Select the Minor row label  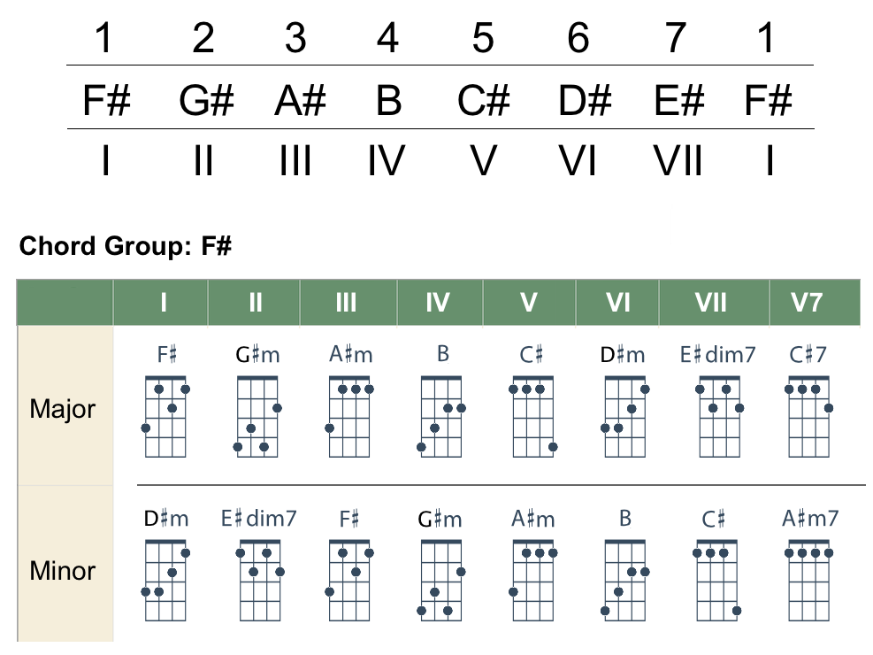63,571
